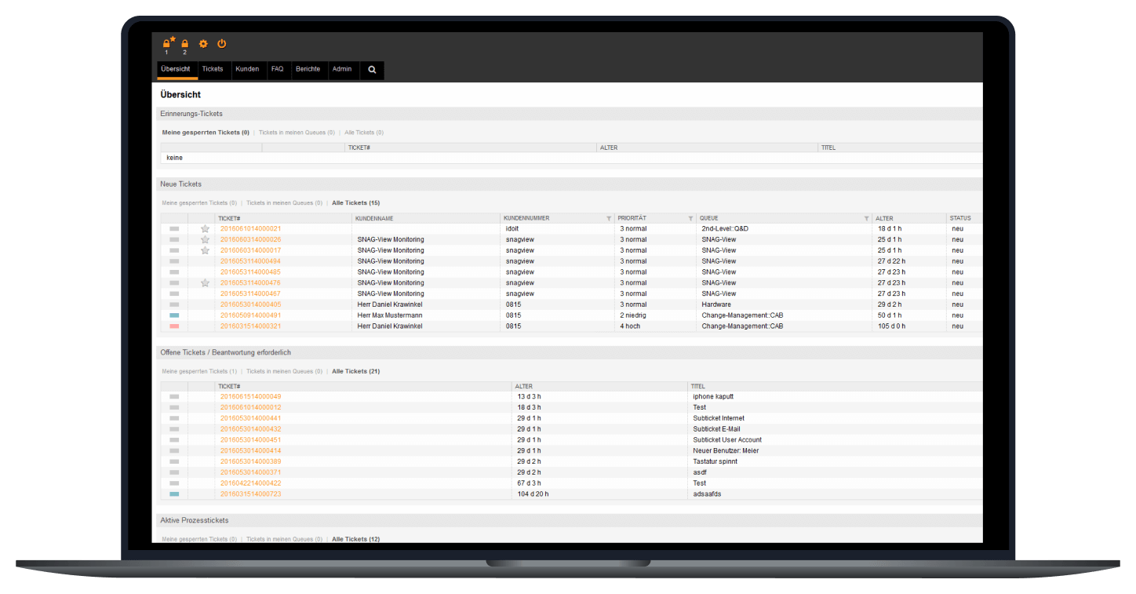Open the FAQ menu
Image resolution: width=1136 pixels, height=594 pixels.
[x=277, y=69]
